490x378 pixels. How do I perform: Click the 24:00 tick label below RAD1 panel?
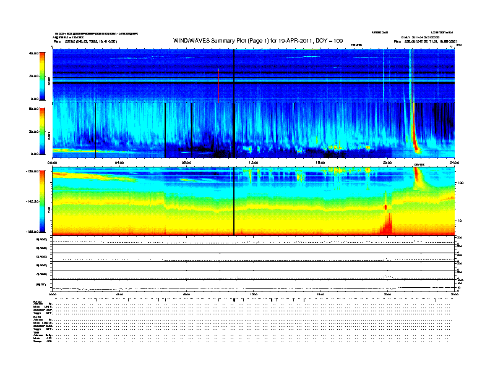tap(454, 162)
